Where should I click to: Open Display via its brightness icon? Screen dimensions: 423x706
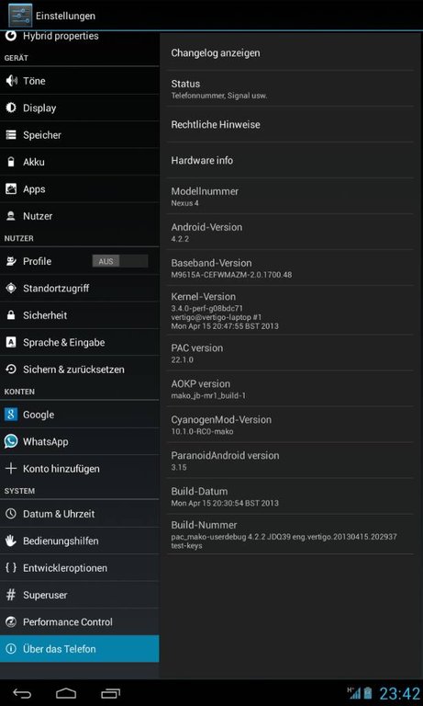coord(11,108)
